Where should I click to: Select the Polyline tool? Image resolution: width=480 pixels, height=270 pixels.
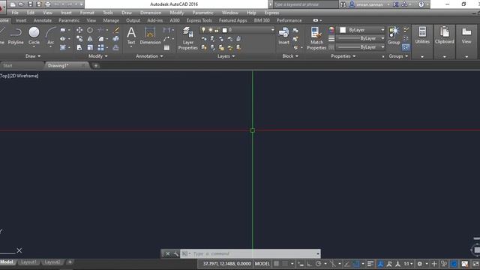click(16, 36)
